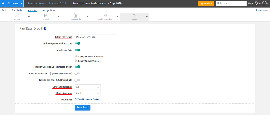Click the QuestionPro logo icon
The height and width of the screenshot is (115, 270).
pos(3,3)
